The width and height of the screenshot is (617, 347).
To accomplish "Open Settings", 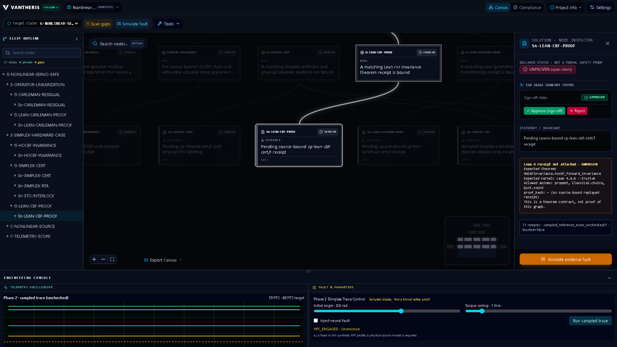I will 600,7.
